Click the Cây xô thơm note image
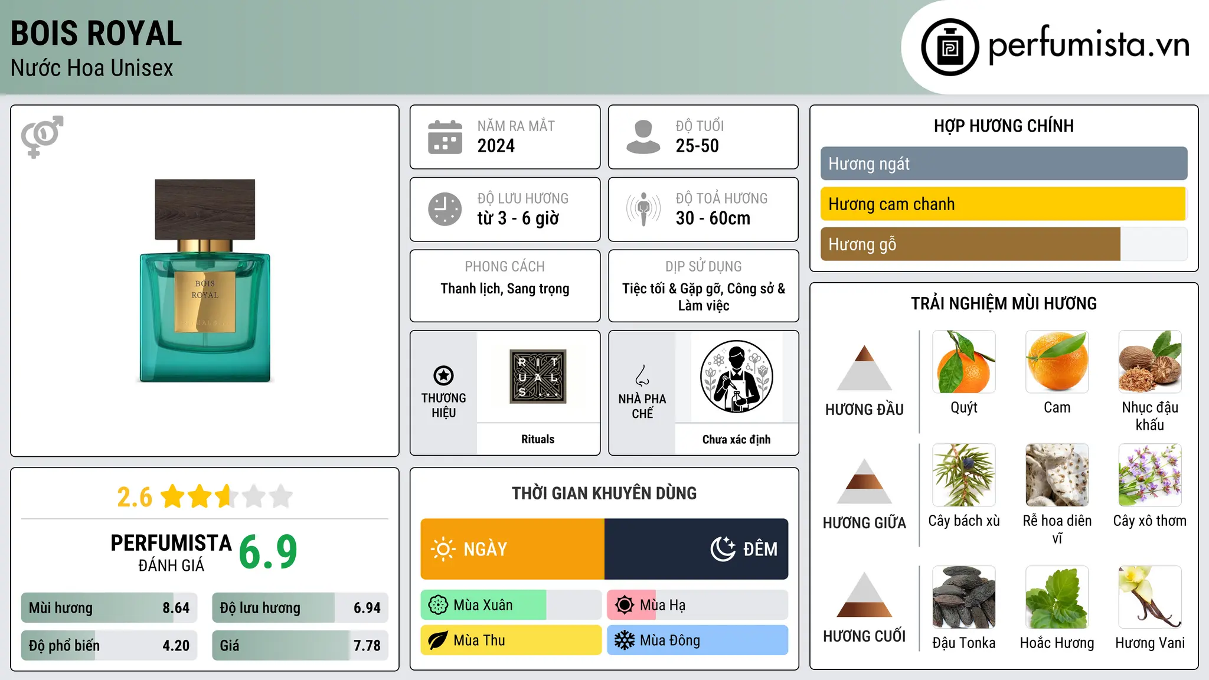 tap(1150, 475)
